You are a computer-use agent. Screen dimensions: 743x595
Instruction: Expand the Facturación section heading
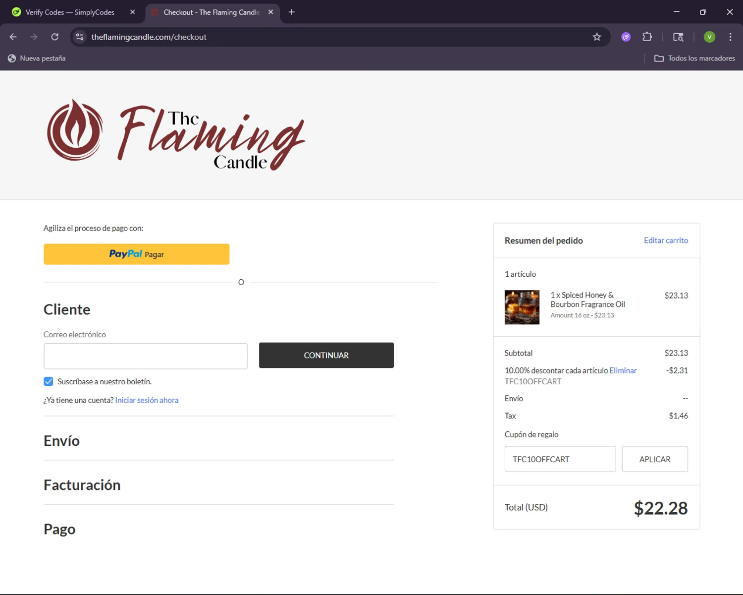[x=82, y=485]
